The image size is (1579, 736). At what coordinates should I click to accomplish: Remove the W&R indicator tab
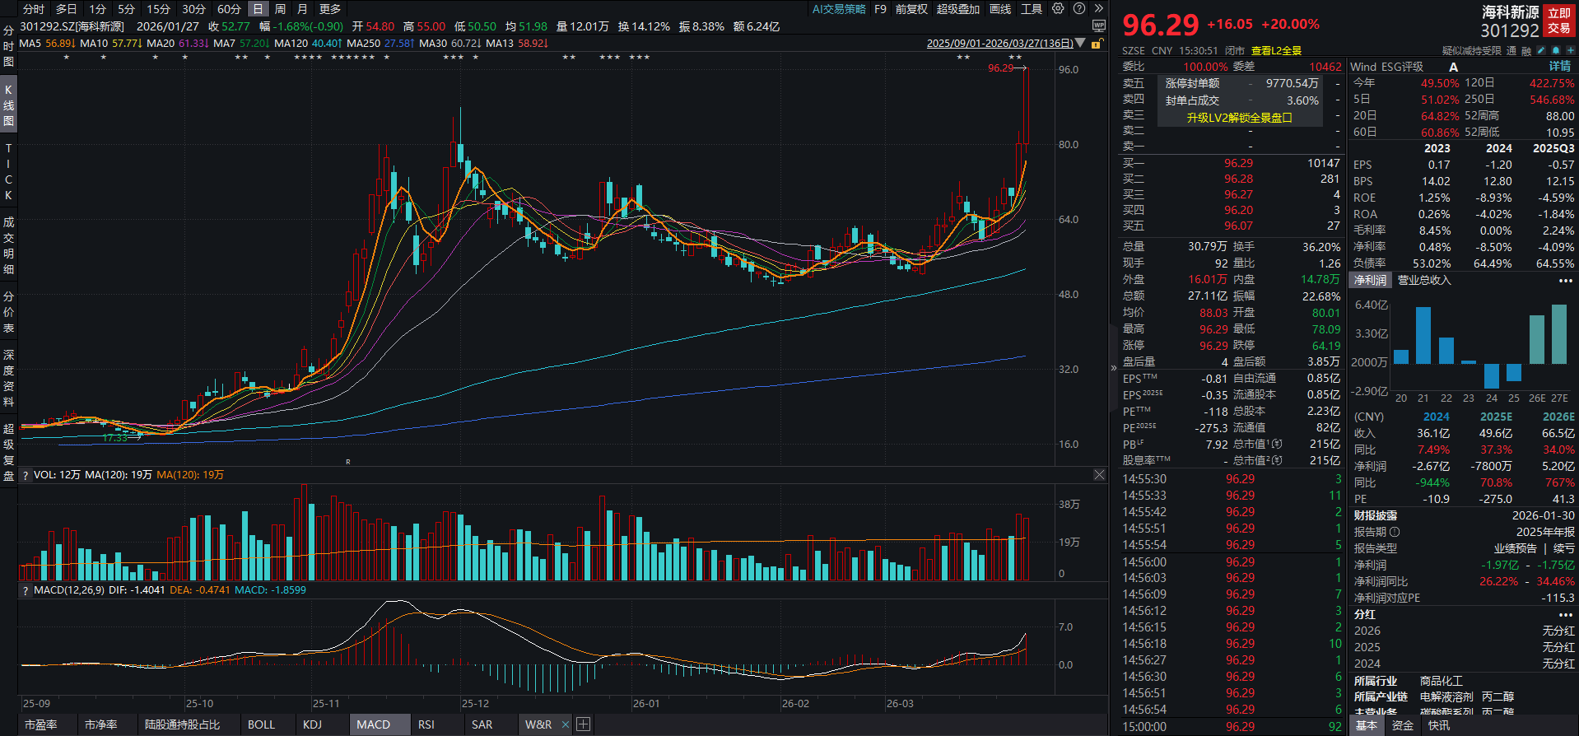coord(566,724)
